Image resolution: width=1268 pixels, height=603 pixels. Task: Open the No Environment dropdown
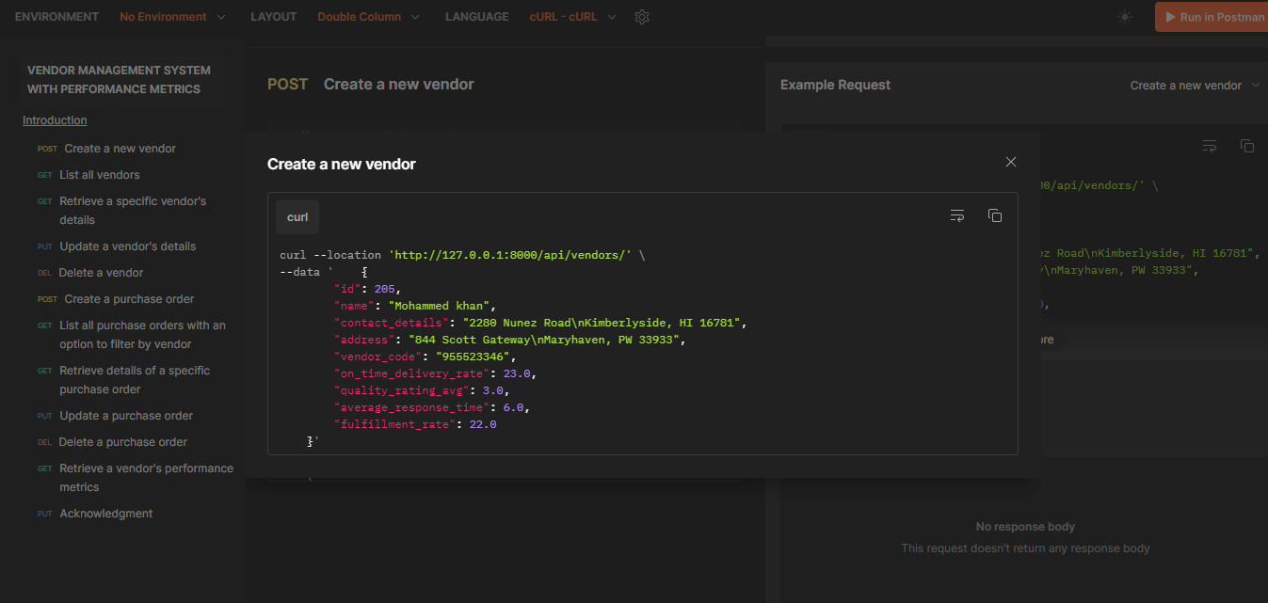[x=172, y=17]
